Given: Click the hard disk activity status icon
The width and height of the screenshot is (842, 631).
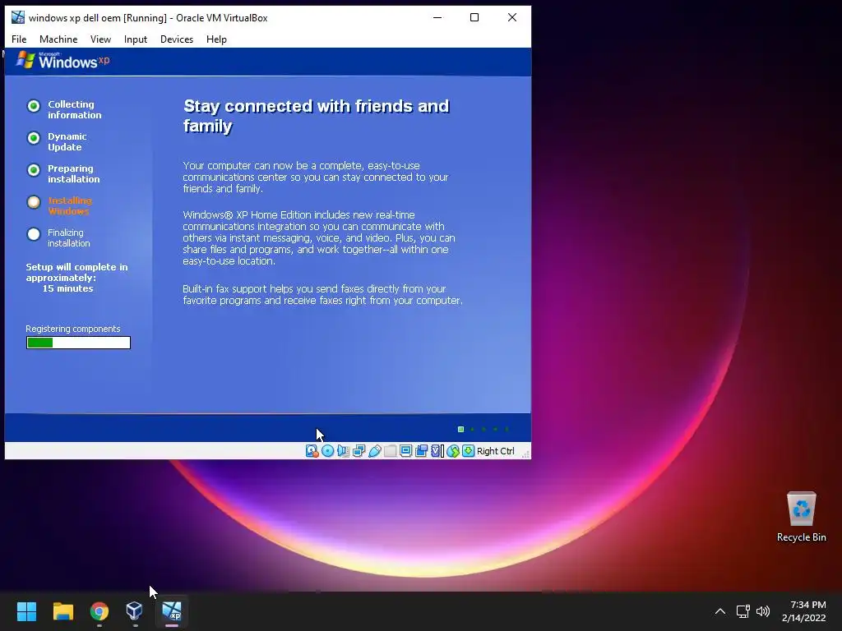Looking at the screenshot, I should [312, 451].
